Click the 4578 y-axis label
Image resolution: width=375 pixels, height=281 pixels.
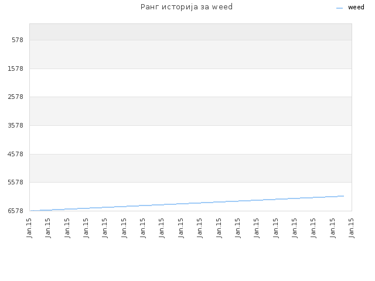tap(16, 154)
